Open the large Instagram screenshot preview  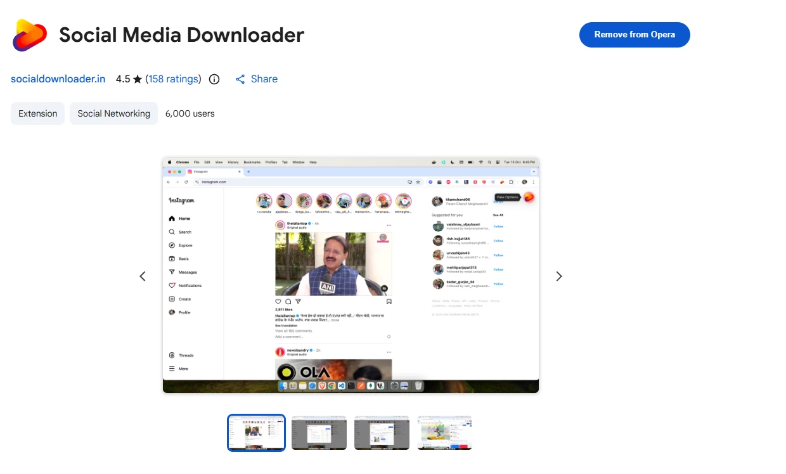[351, 275]
